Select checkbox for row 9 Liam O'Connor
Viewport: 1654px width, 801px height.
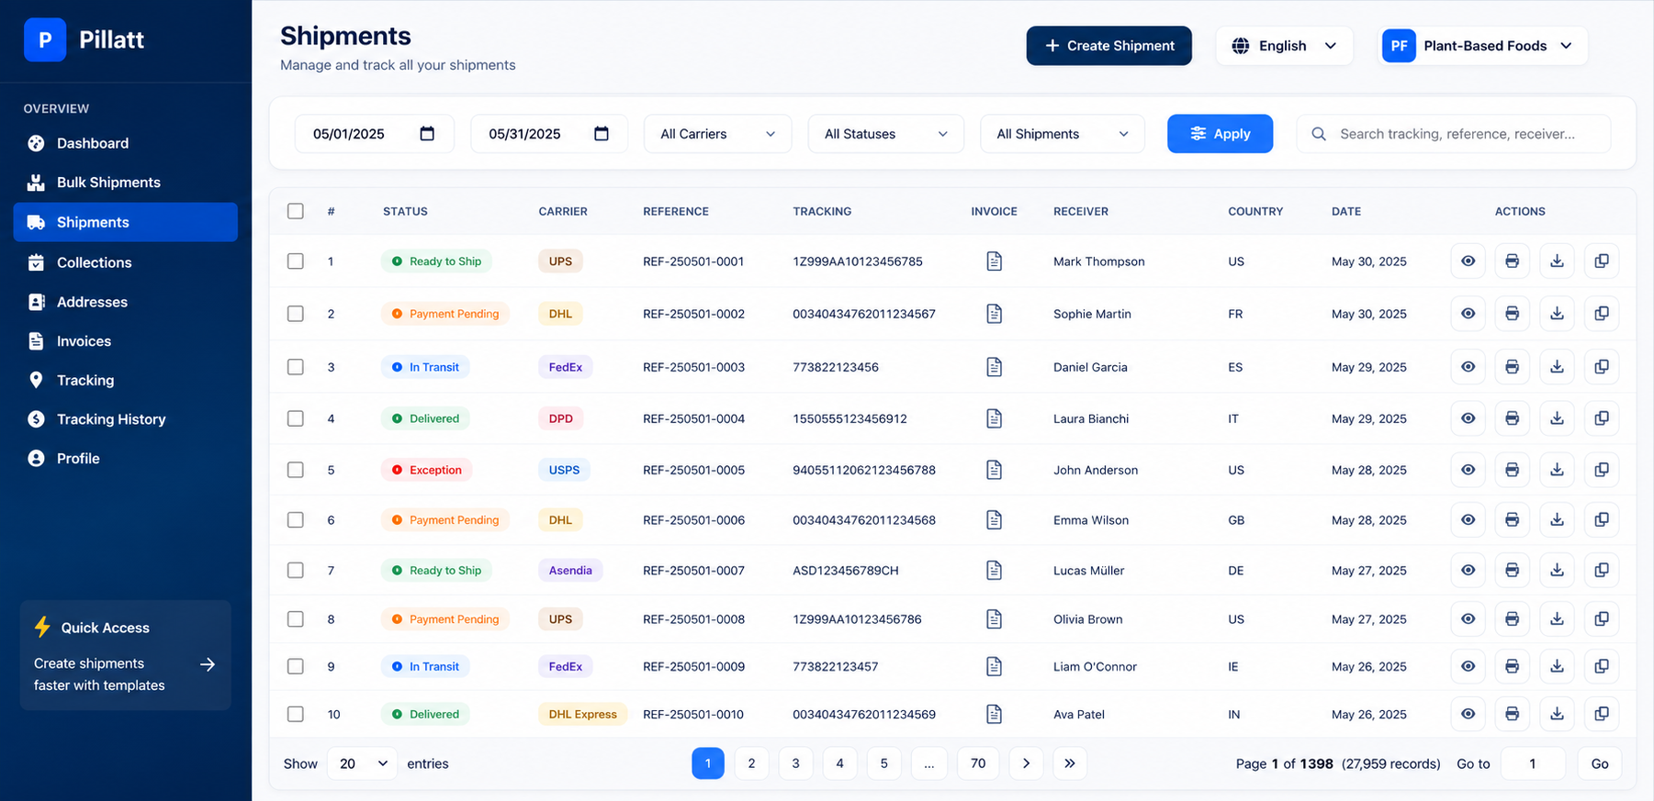(296, 667)
